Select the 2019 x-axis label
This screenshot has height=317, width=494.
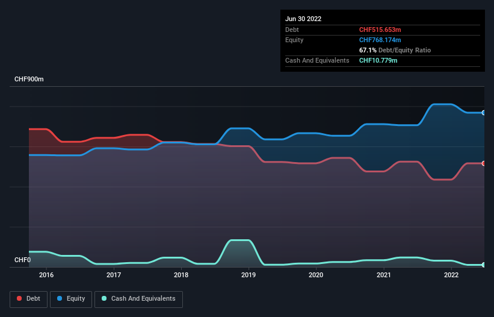coord(249,275)
